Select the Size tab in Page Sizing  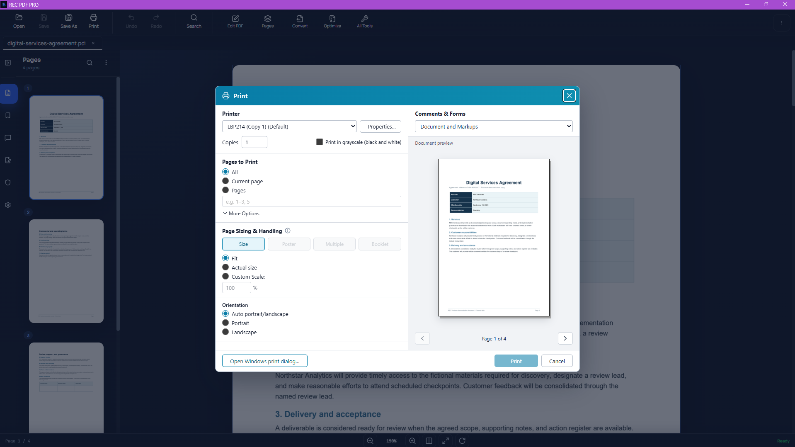[243, 244]
